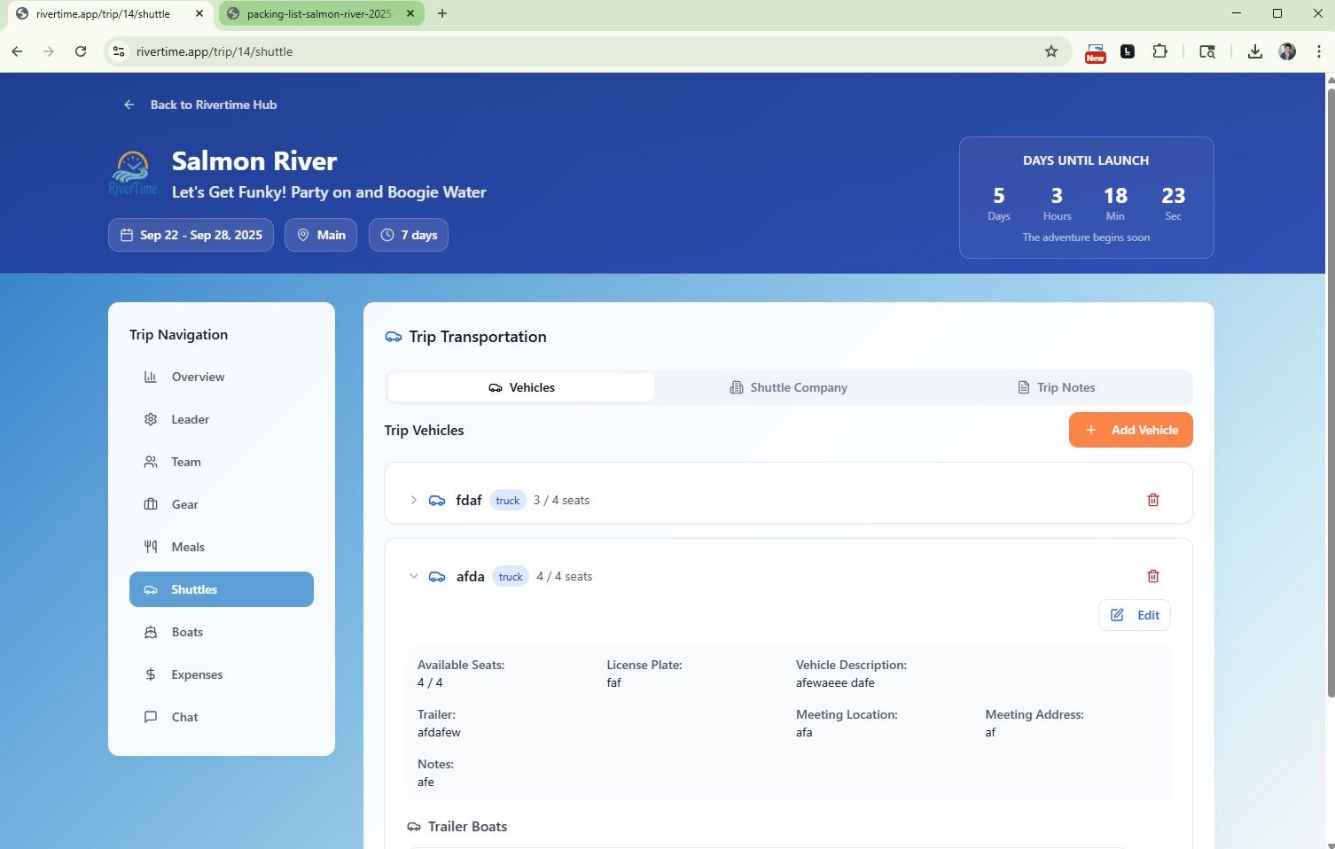
Task: Delete the fdaf vehicle using trash icon
Action: pos(1152,500)
